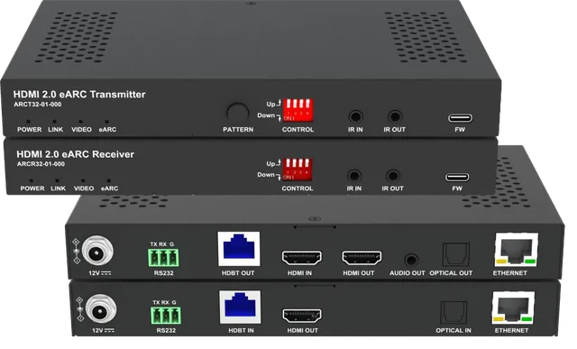This screenshot has width=577, height=349.
Task: Click the eARC LED on the Receiver
Action: (109, 180)
